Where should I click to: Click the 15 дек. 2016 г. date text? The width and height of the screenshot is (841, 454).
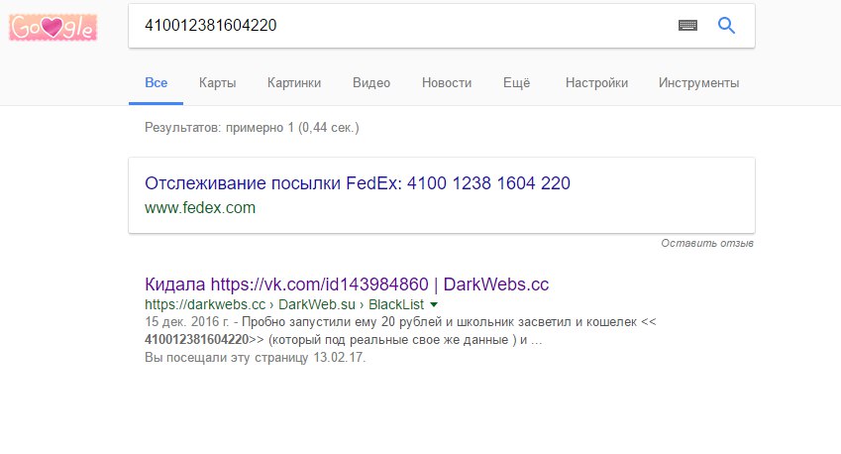(186, 322)
